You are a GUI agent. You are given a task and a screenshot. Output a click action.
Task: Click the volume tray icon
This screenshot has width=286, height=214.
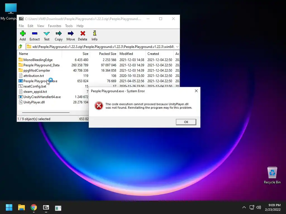[259, 207]
